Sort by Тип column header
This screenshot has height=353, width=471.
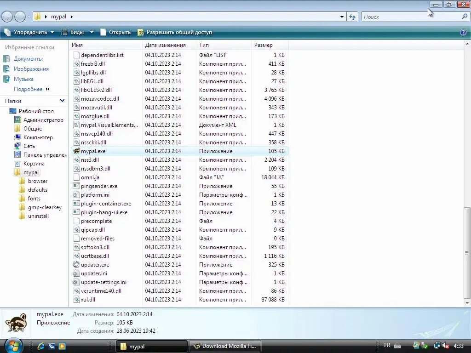224,45
